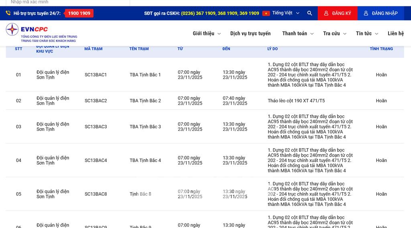Go to Dịch vụ trực tuyến
Image resolution: width=411 pixels, height=228 pixels.
pos(250,33)
